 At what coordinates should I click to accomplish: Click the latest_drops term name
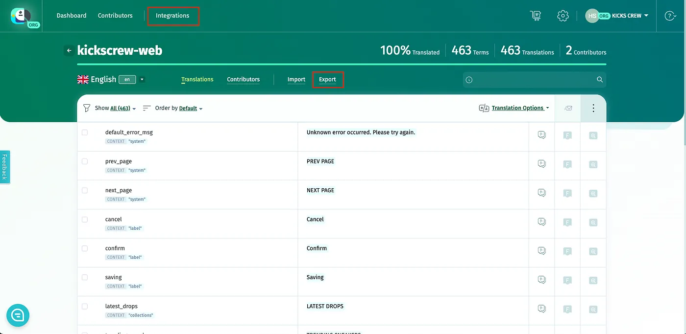122,306
